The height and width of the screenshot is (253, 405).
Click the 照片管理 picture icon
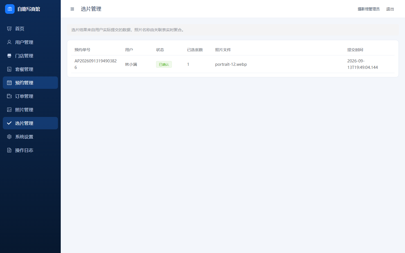[9, 110]
